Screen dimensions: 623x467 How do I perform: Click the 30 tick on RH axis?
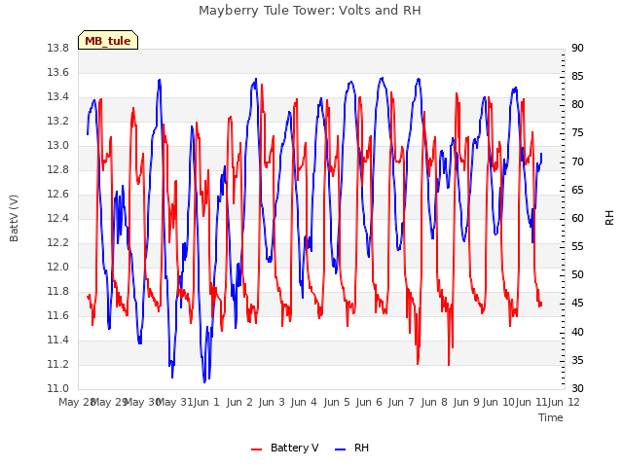tap(577, 389)
